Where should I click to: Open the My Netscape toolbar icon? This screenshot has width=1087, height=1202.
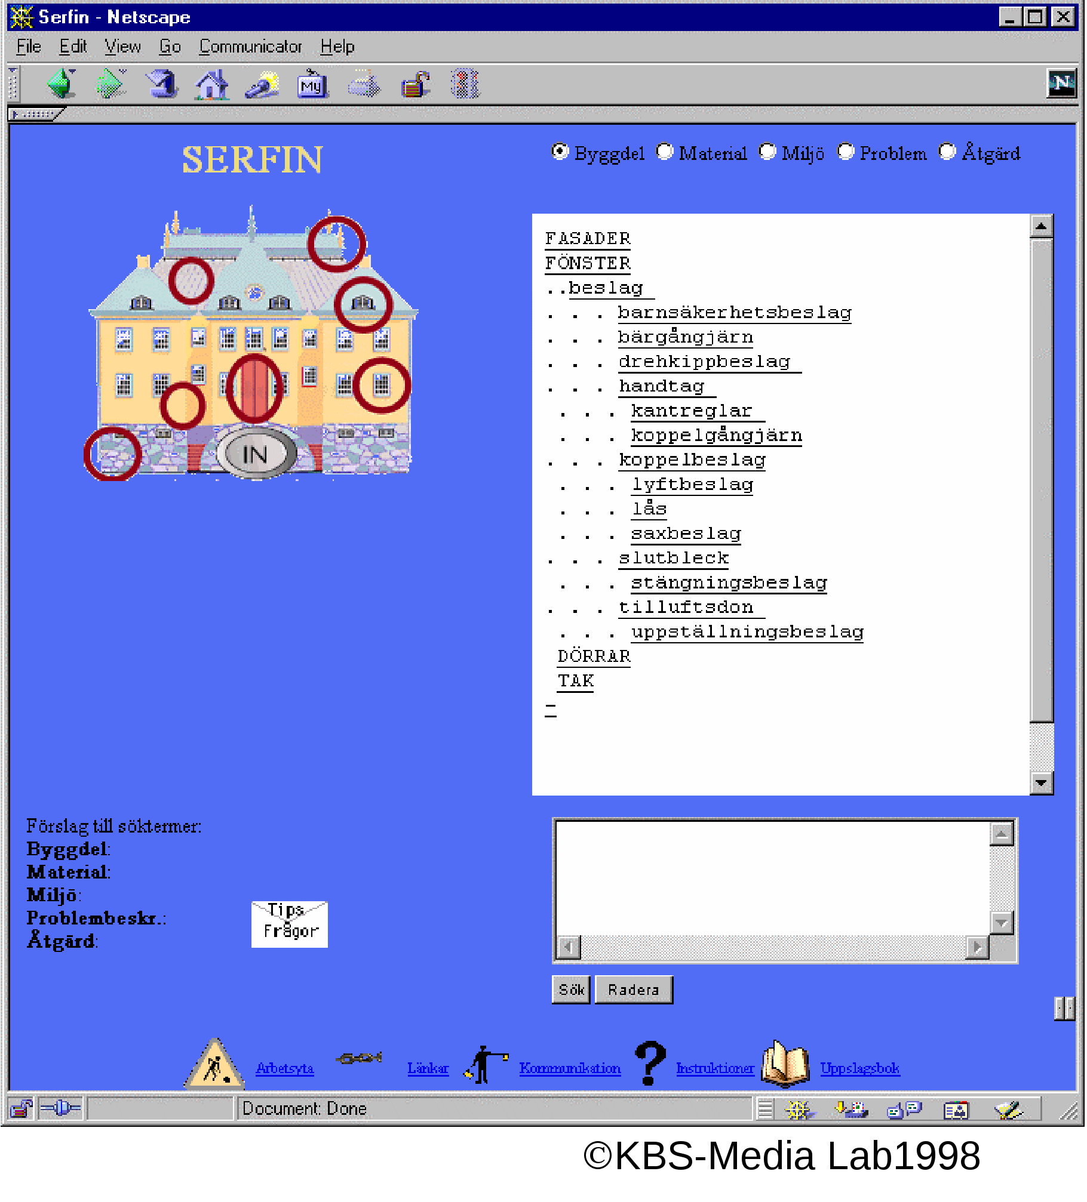(x=312, y=84)
